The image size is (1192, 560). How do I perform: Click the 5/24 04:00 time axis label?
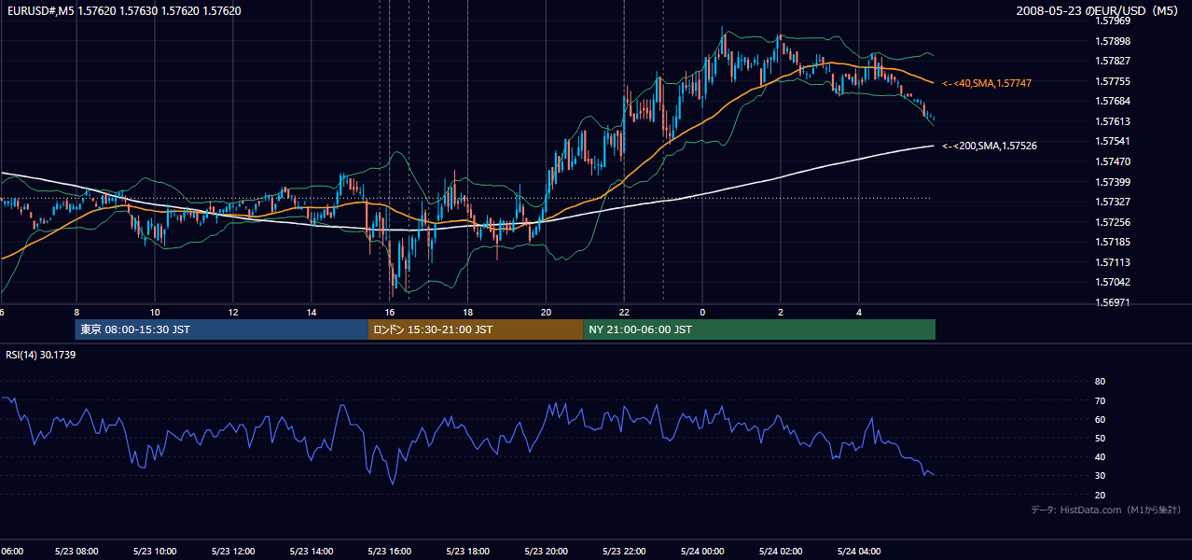click(859, 551)
